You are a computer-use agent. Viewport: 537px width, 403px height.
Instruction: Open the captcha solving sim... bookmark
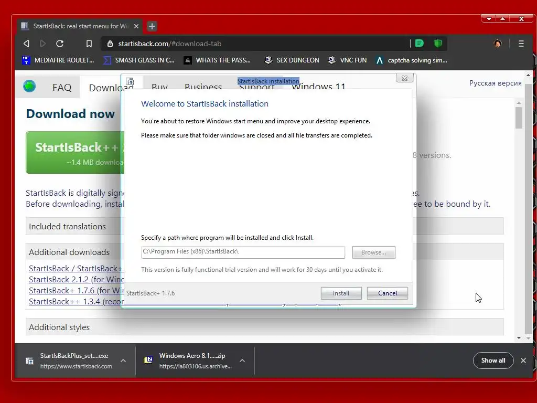[x=411, y=60]
